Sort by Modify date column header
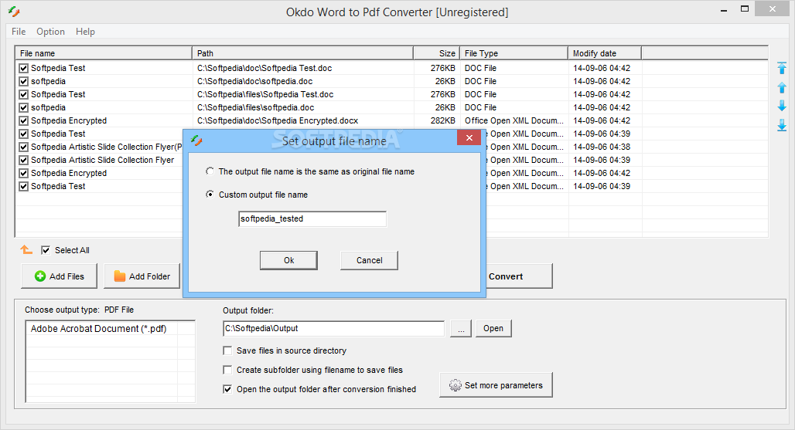The image size is (795, 430). 605,53
